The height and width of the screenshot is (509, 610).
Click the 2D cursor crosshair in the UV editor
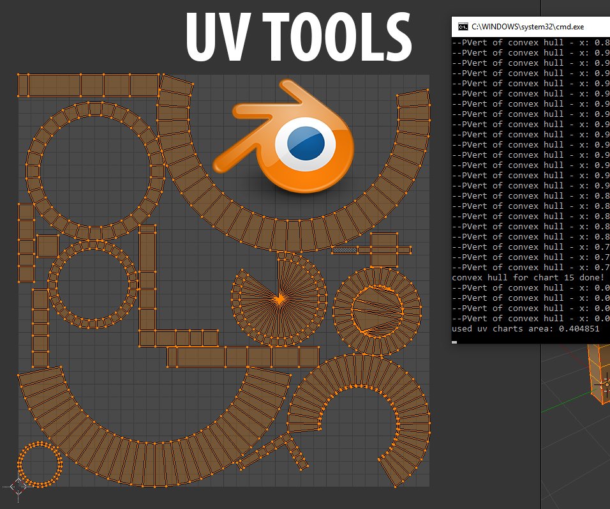[18, 487]
